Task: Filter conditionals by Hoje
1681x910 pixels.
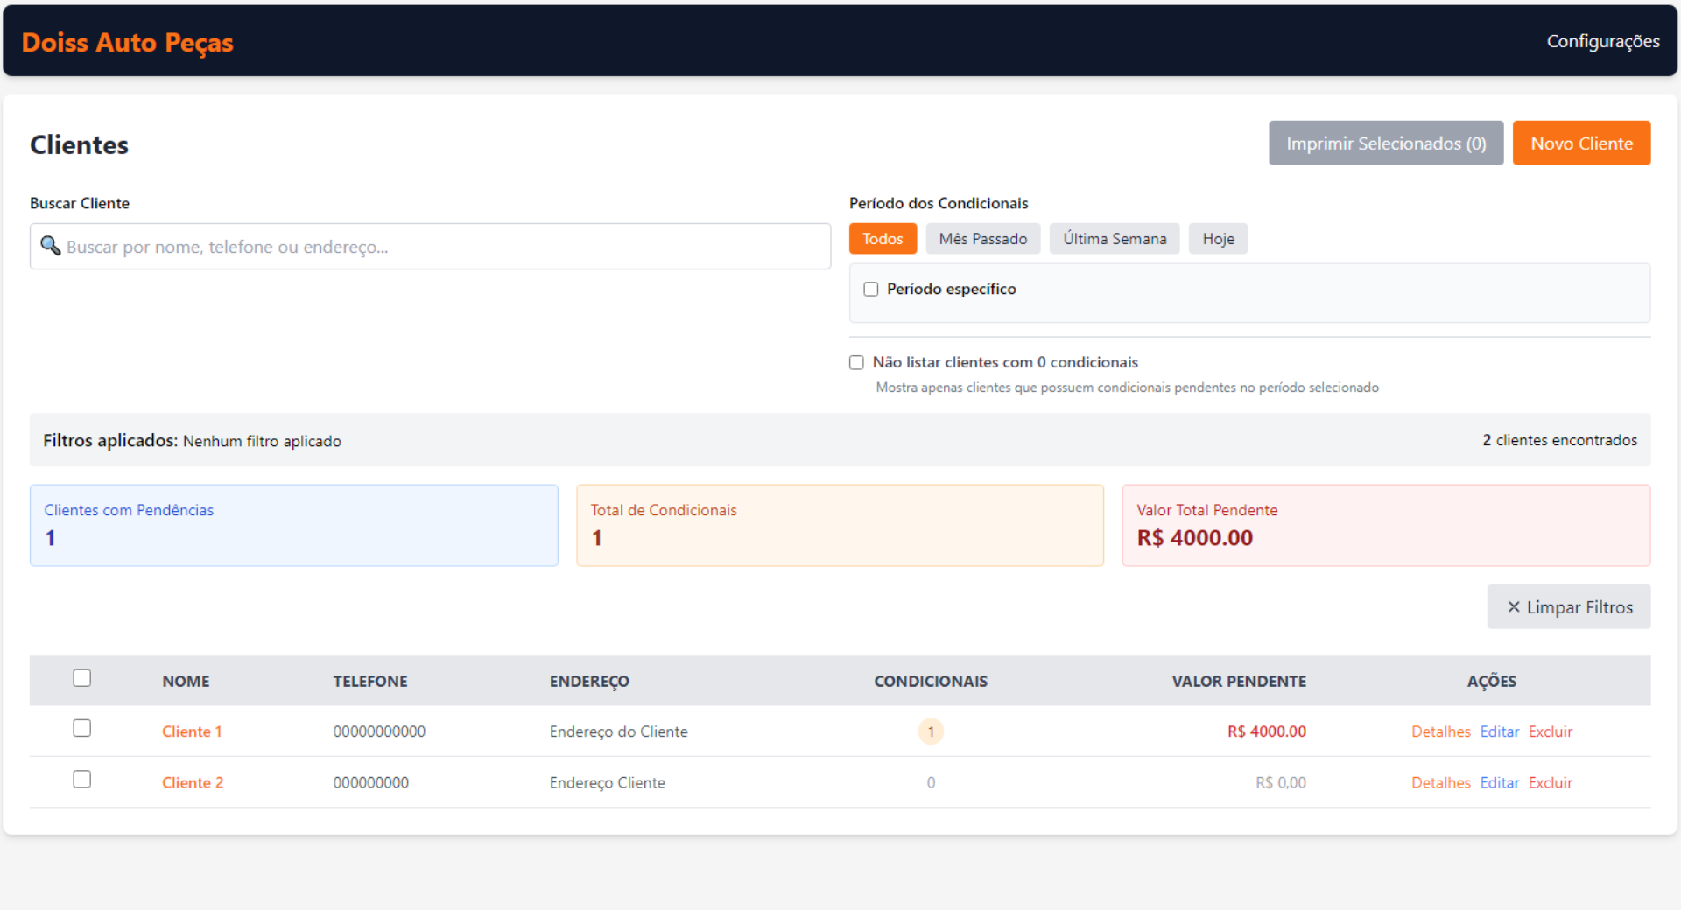Action: (x=1217, y=239)
